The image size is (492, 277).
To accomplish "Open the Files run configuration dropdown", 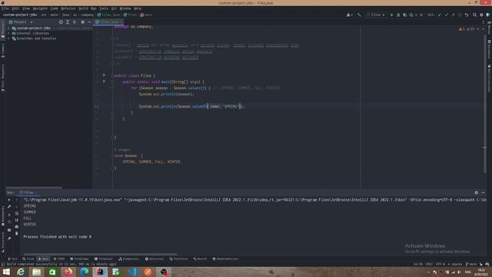I will pos(376,15).
